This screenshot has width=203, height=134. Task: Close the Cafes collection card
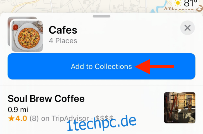point(187,28)
